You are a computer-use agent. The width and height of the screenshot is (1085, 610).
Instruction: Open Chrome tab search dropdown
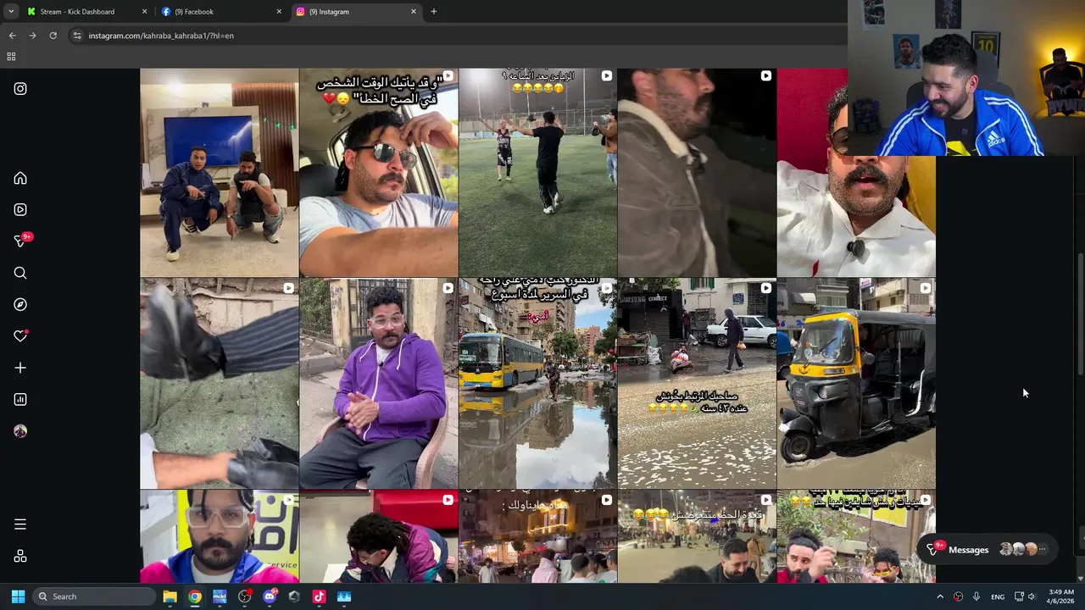(11, 12)
